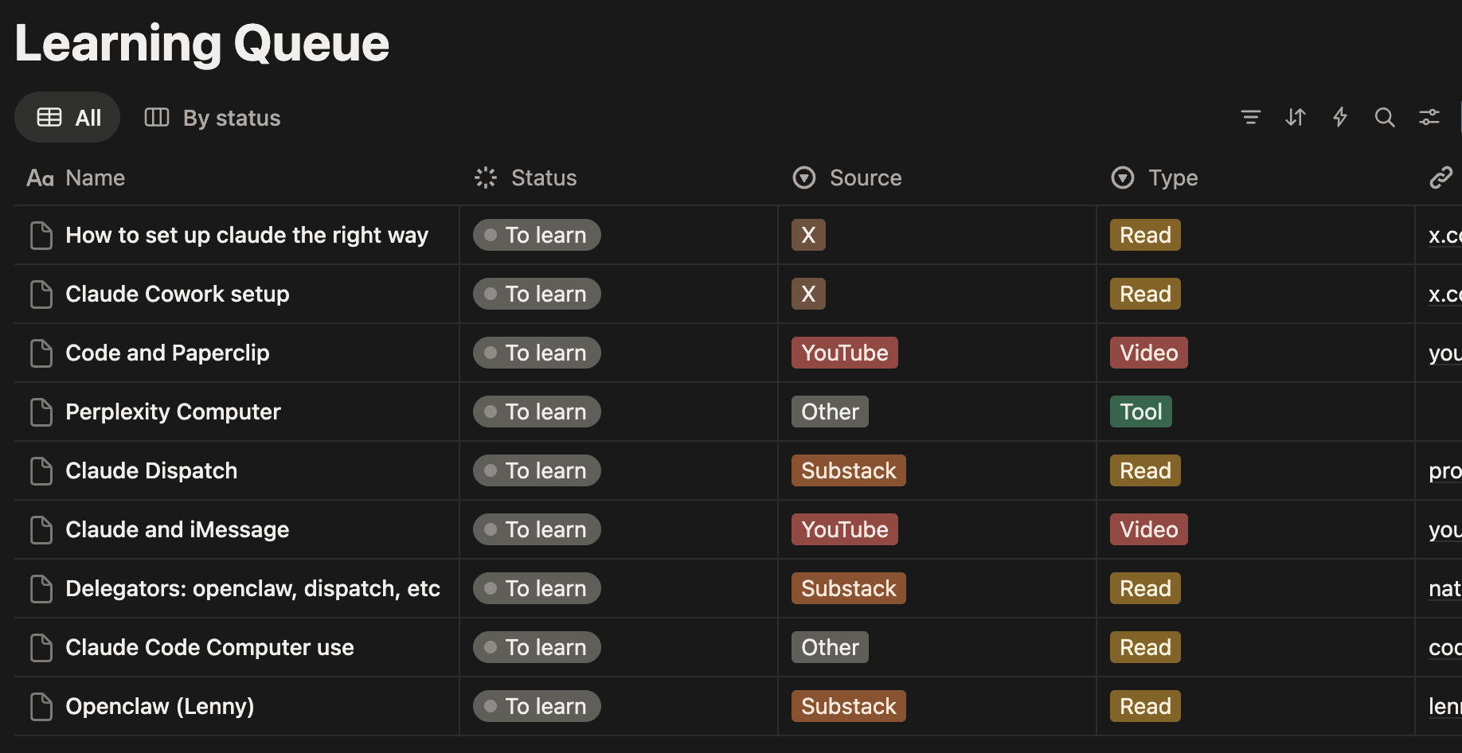Viewport: 1462px width, 753px height.
Task: Click the sort arrows icon
Action: [x=1296, y=118]
